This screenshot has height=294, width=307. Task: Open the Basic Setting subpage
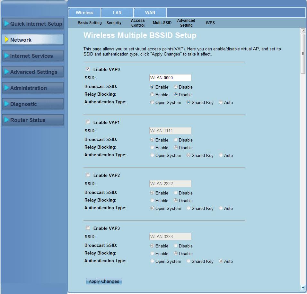tap(90, 23)
